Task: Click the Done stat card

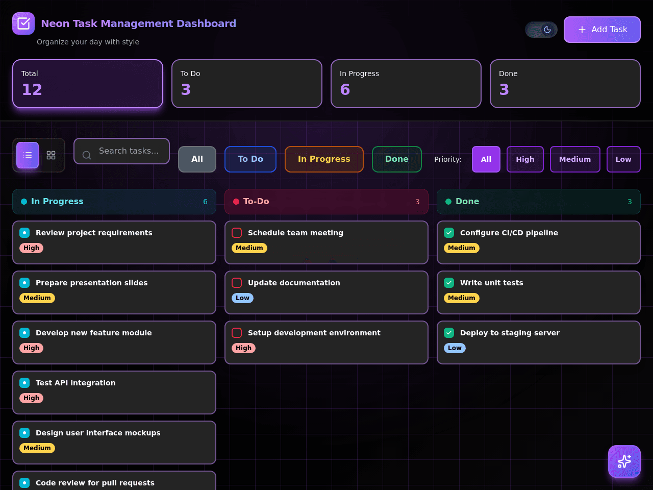Action: point(565,84)
